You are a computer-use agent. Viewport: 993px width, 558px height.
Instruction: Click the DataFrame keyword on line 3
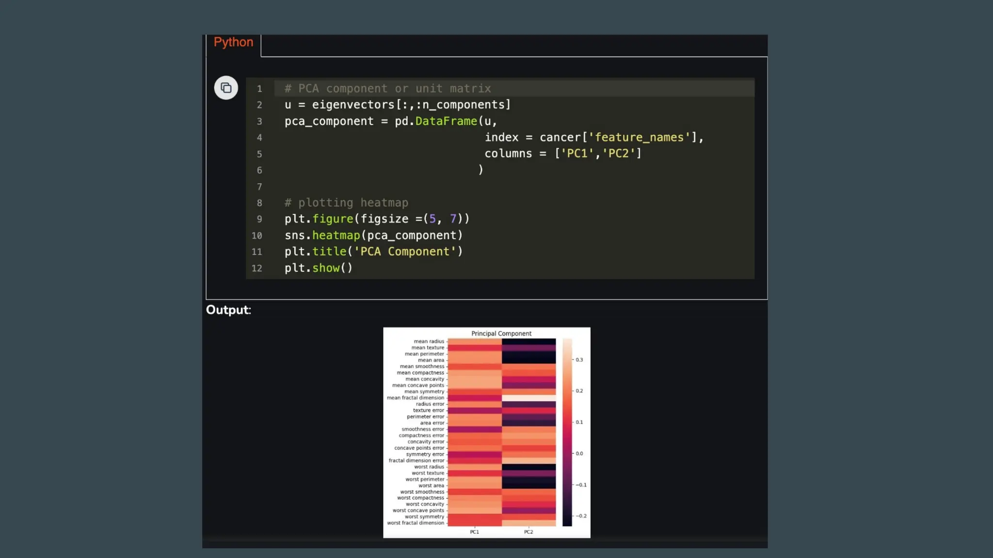446,121
